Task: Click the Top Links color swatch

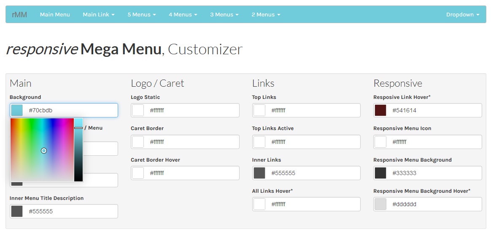Action: tap(259, 110)
